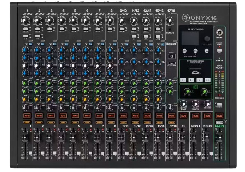Image resolution: width=245 pixels, height=172 pixels.
Task: Click the channel 1 fader
Action: 25,138
